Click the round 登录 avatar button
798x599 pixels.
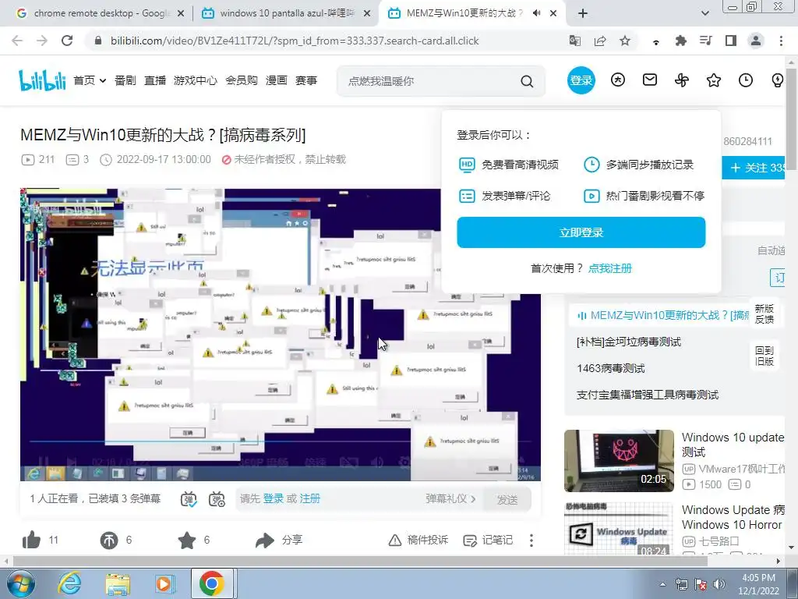tap(581, 80)
